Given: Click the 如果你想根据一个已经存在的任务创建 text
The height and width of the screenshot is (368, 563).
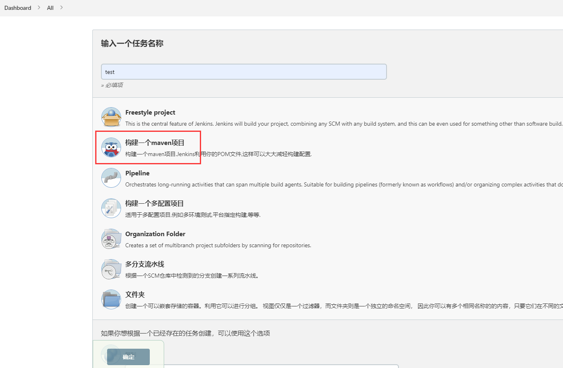Looking at the screenshot, I should tap(185, 333).
